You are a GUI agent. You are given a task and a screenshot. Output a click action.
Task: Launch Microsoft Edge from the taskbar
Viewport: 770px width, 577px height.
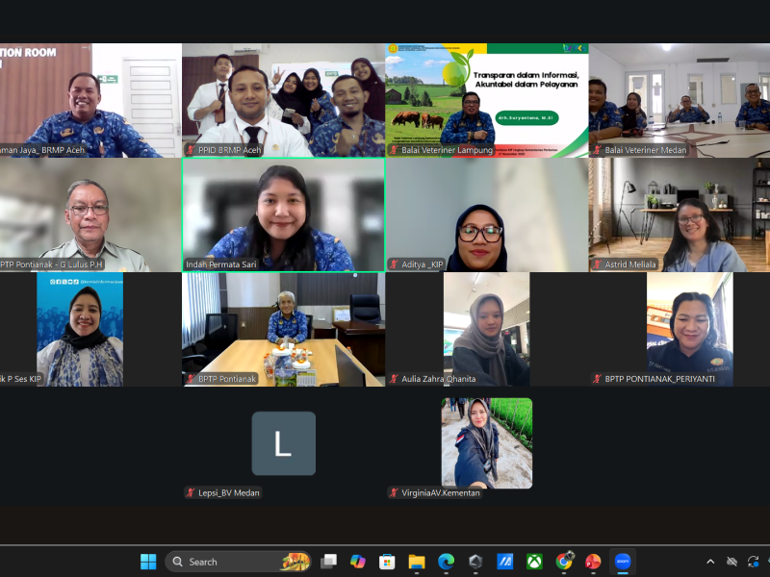tap(446, 562)
